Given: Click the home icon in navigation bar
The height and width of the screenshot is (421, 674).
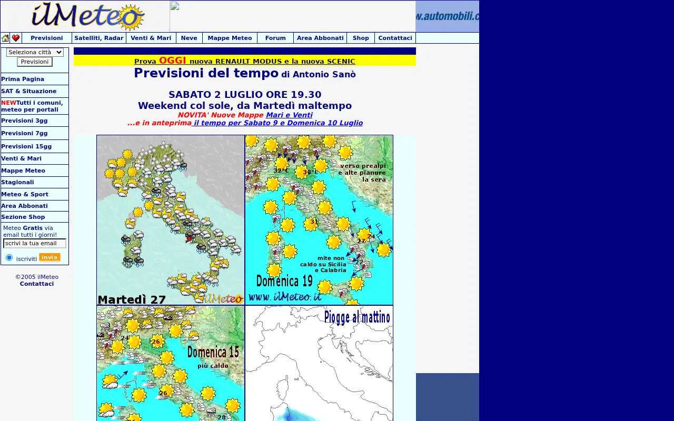Looking at the screenshot, I should point(5,38).
